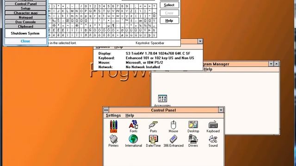Open the International globe icon

click(x=134, y=141)
